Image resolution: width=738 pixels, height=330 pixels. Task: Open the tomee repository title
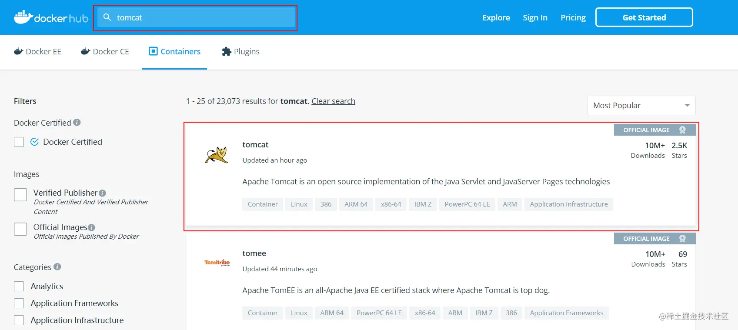coord(254,253)
